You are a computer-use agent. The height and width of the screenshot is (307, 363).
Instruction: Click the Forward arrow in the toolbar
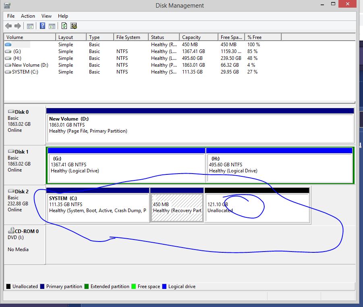(18, 26)
